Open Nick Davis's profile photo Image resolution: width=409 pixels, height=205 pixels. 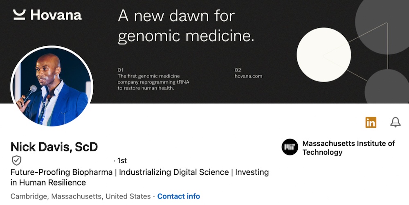point(52,87)
